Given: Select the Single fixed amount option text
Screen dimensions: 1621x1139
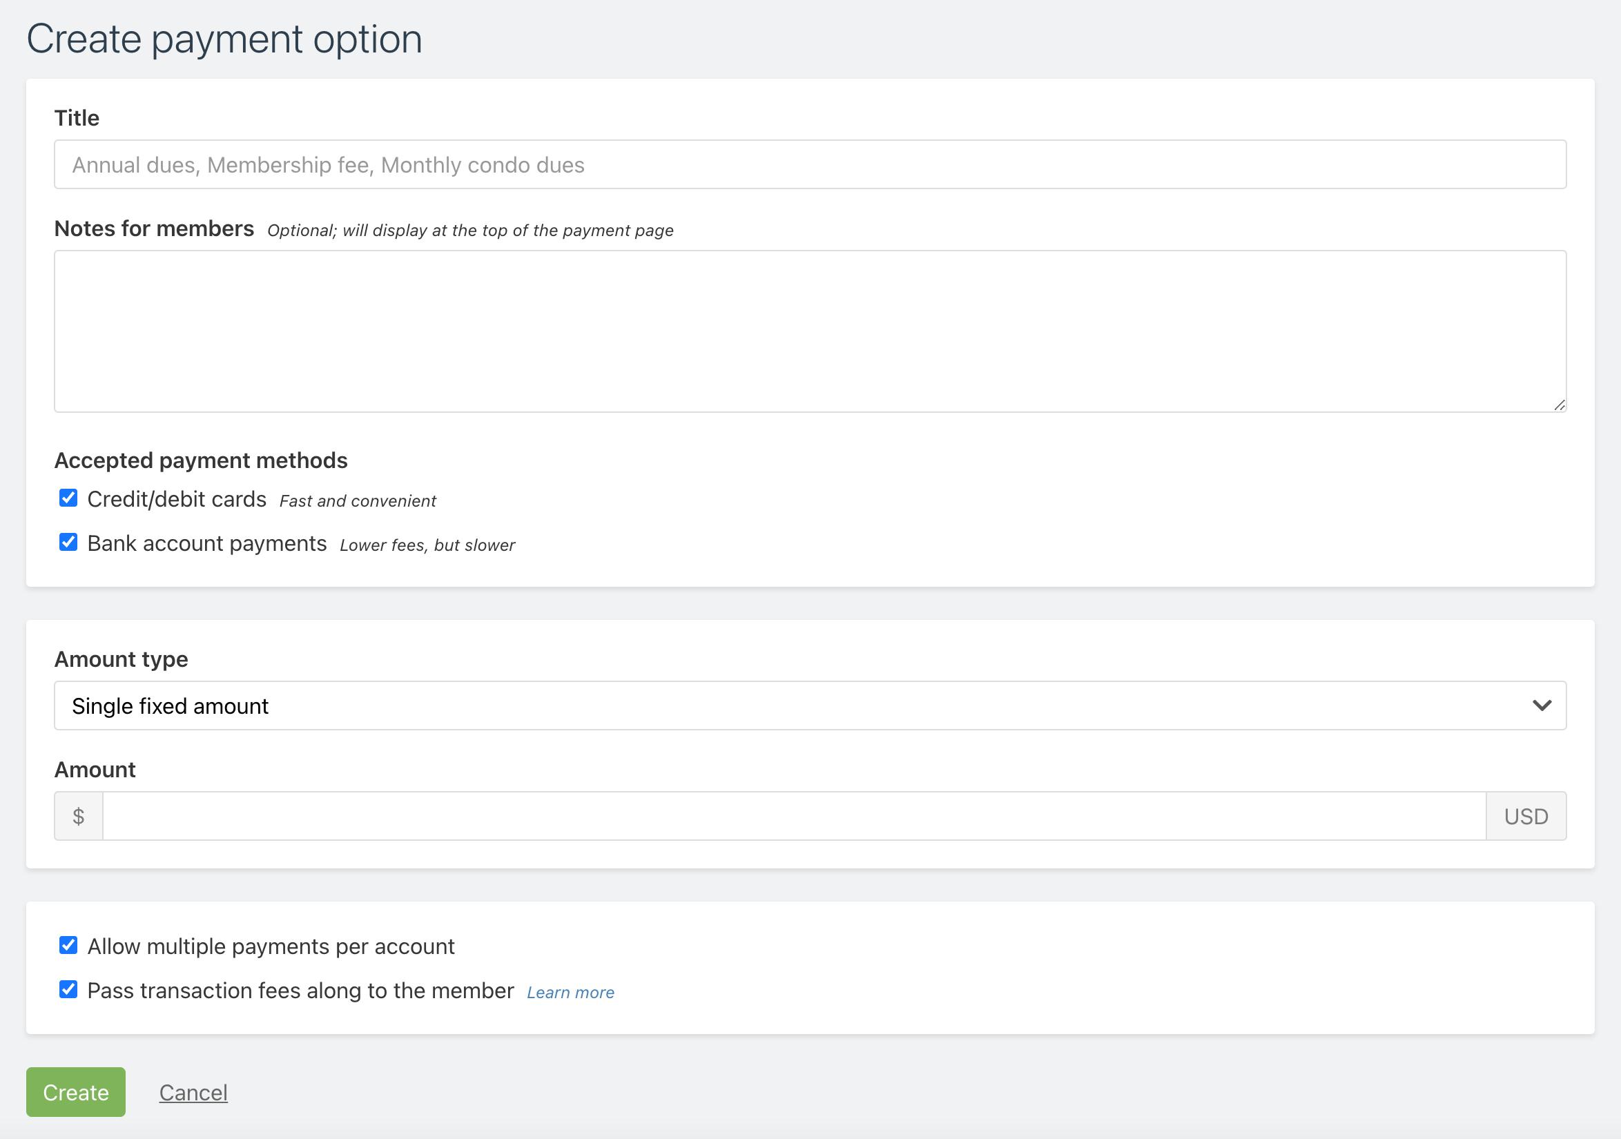Looking at the screenshot, I should coord(169,705).
